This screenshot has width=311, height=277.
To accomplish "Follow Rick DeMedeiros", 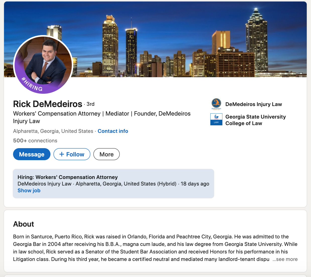I will [72, 154].
